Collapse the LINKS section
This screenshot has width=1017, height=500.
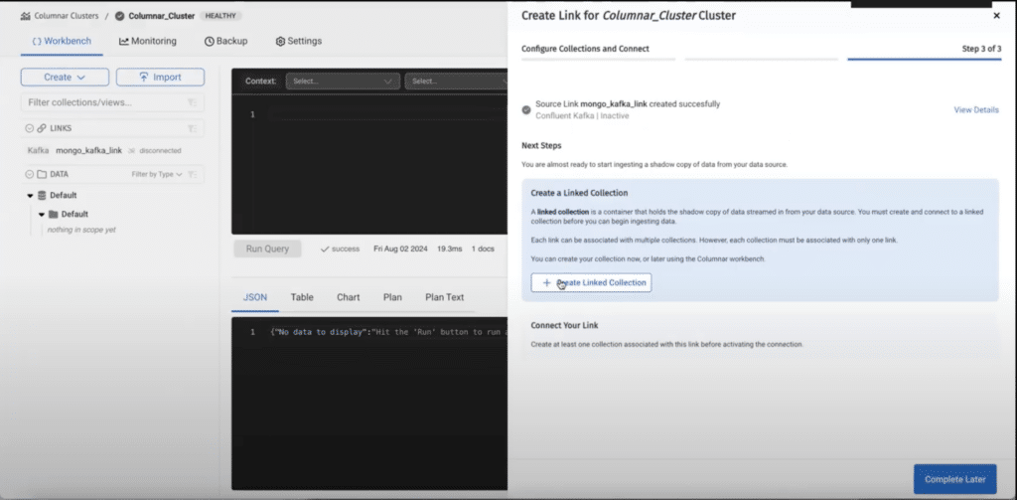28,128
